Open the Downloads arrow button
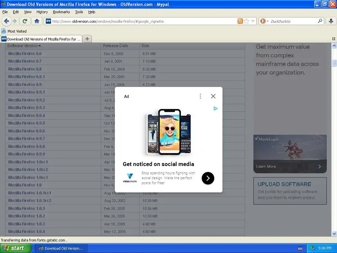The height and width of the screenshot is (253, 337). click(x=331, y=21)
